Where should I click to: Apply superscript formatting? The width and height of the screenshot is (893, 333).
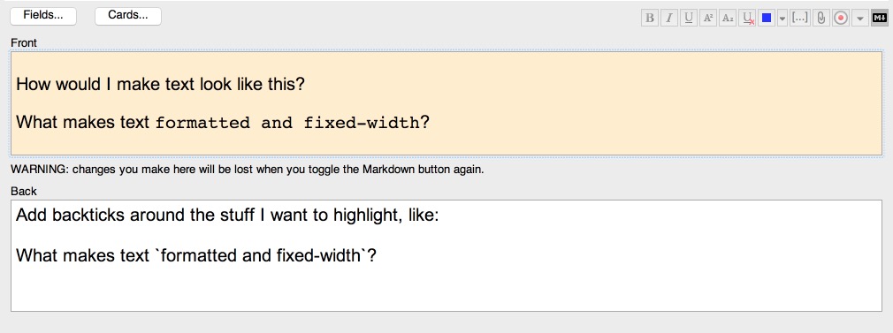708,18
